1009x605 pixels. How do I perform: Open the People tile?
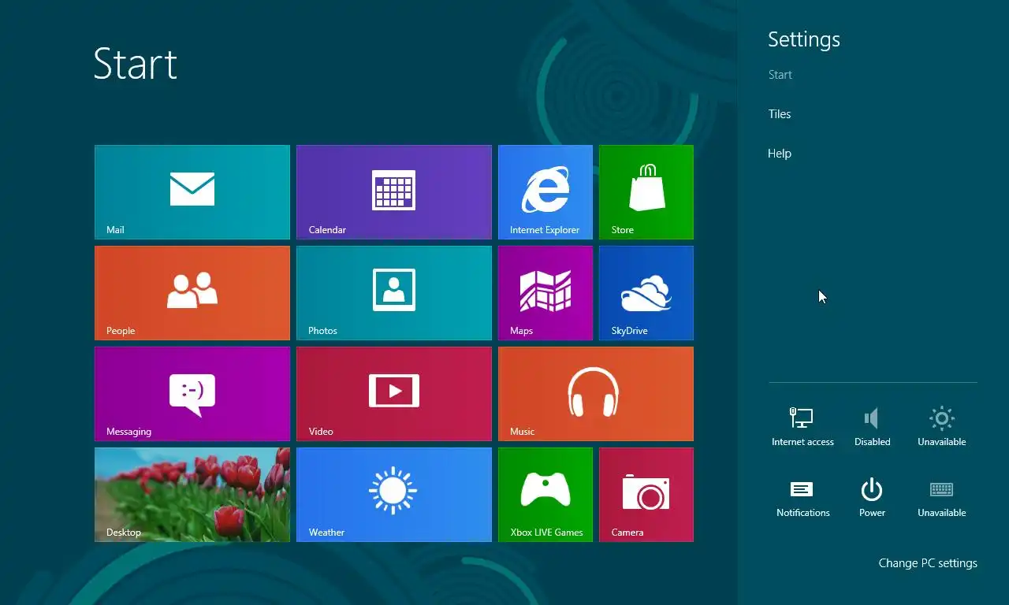pyautogui.click(x=192, y=293)
